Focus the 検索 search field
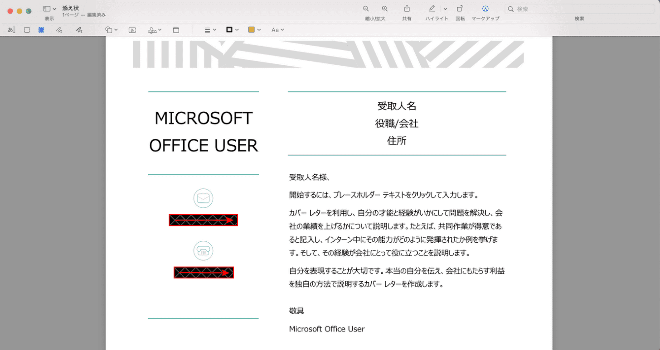660x350 pixels. click(579, 9)
